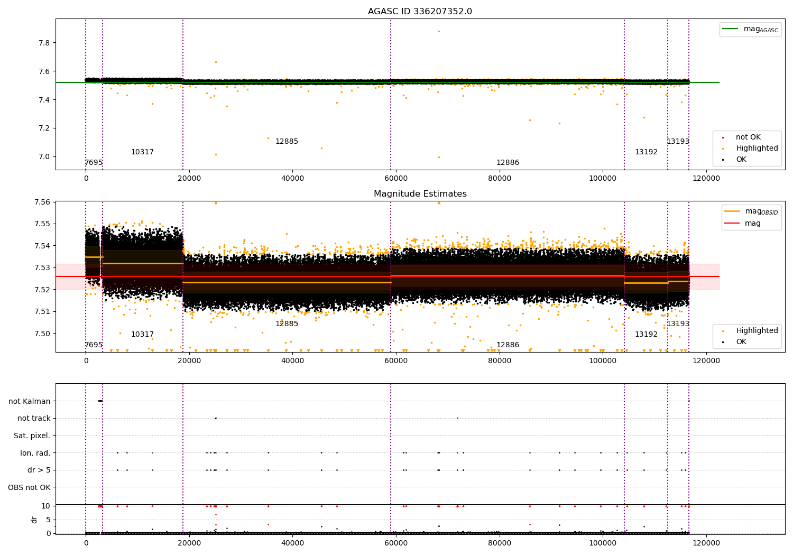
Task: Click the 7.51 y-axis tick of the middle plot
Action: [42, 312]
